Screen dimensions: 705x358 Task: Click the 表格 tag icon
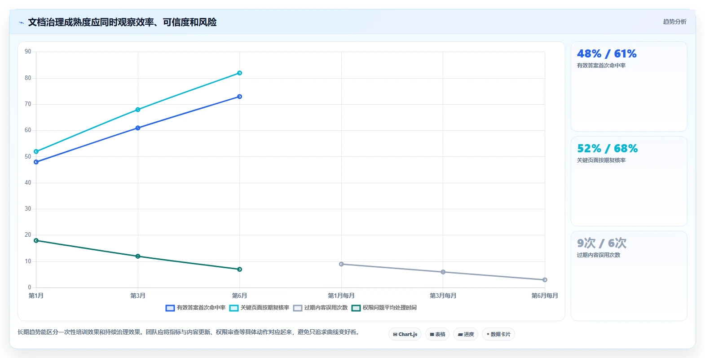pyautogui.click(x=432, y=335)
